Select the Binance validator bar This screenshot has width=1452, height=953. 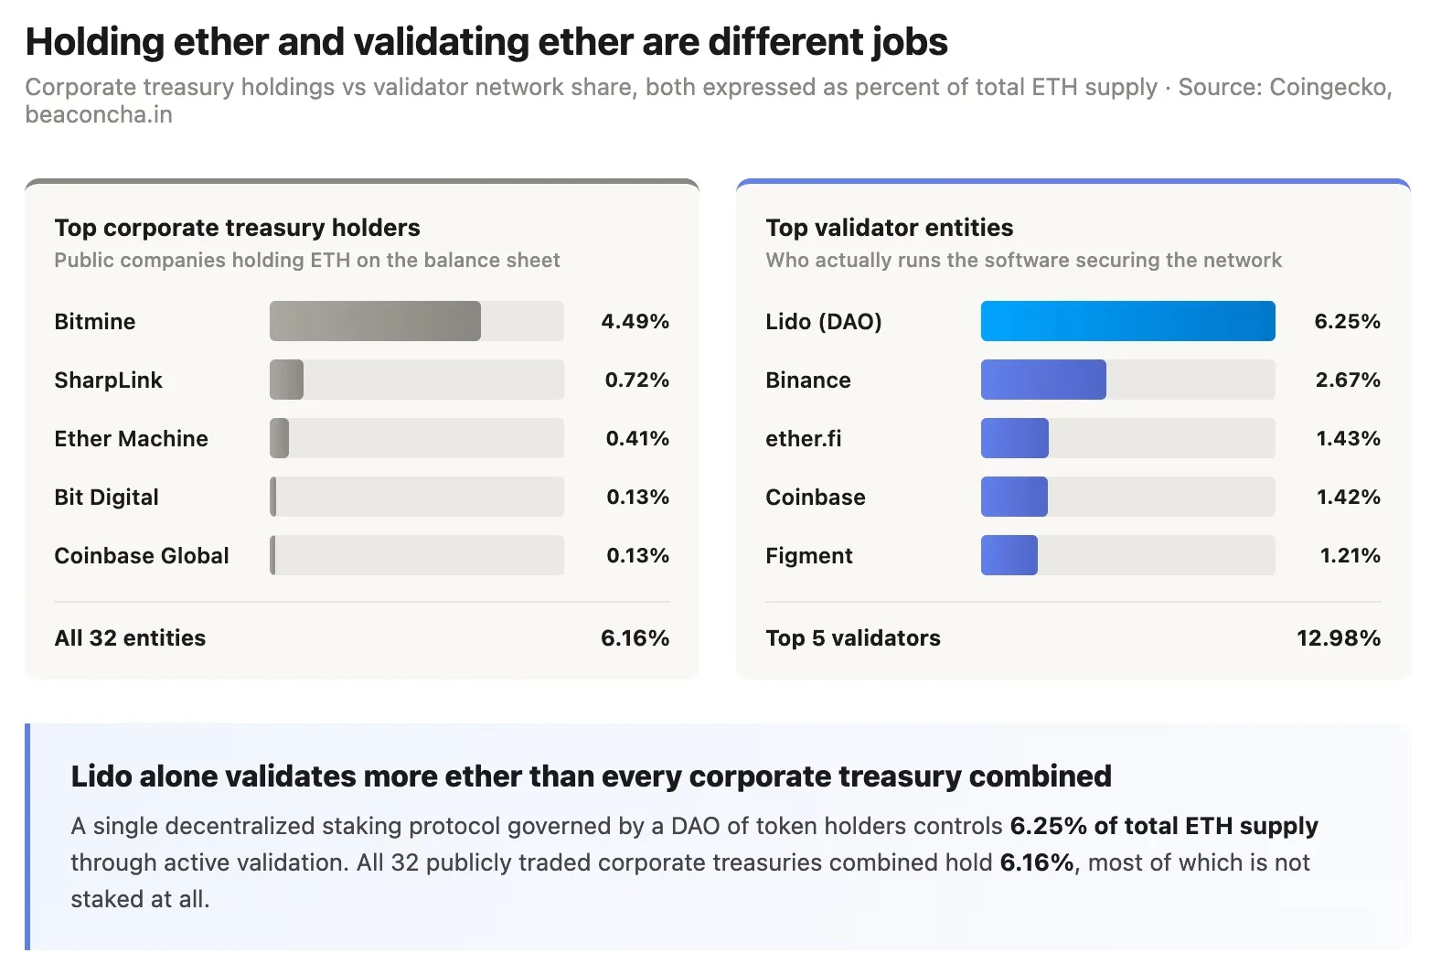[x=1127, y=380]
